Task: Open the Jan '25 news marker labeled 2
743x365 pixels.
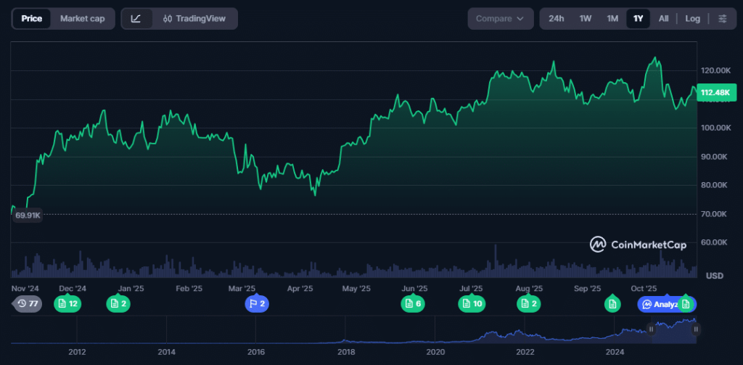Action: [118, 304]
